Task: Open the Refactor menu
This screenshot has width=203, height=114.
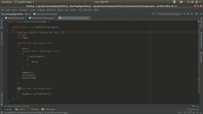Action: [x=51, y=10]
